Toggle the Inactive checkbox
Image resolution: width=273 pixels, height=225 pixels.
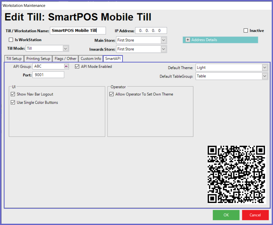pyautogui.click(x=246, y=31)
